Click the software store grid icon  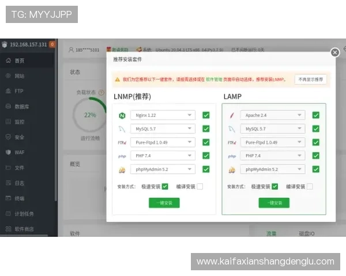[8, 229]
